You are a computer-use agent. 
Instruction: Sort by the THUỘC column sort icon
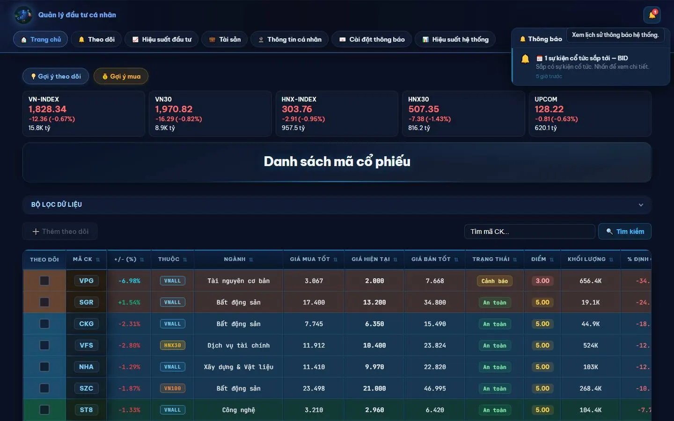(185, 260)
